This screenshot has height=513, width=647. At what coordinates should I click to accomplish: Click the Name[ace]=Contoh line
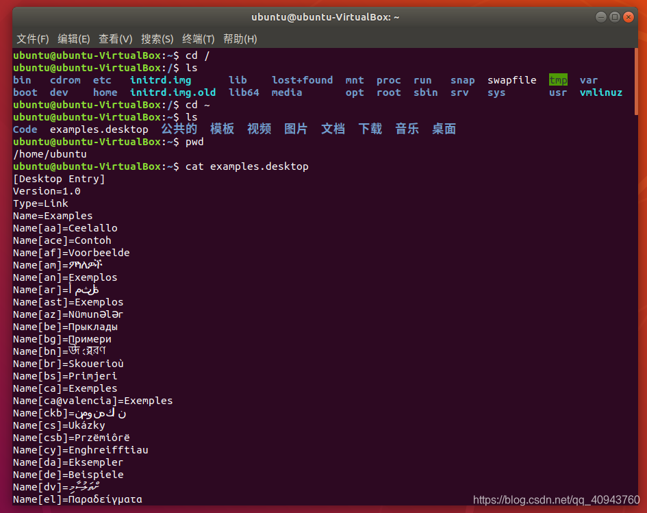coord(62,240)
